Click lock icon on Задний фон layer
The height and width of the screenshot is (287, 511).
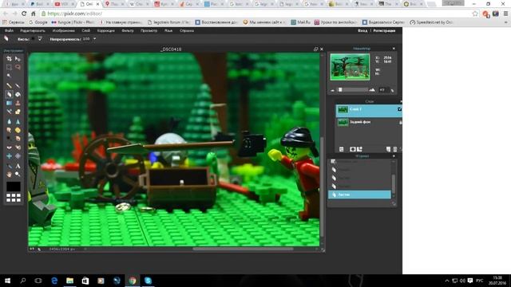coord(400,122)
